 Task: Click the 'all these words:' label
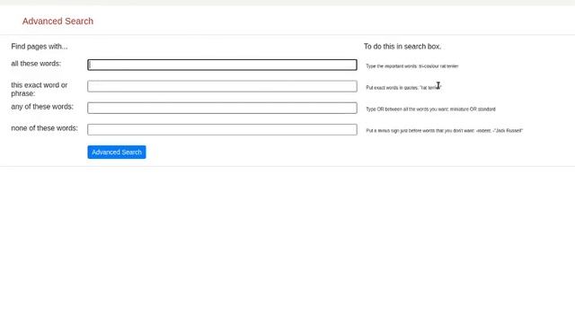tap(36, 64)
